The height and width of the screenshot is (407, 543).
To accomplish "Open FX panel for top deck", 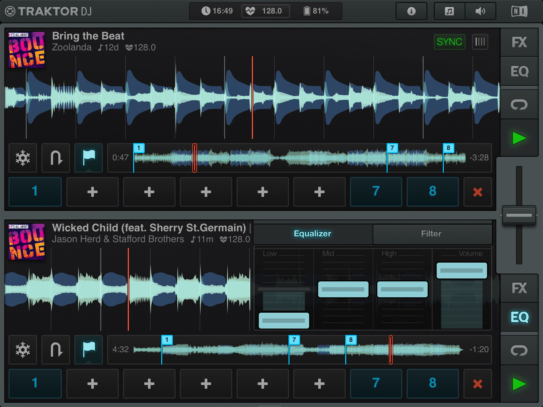I will click(x=519, y=42).
